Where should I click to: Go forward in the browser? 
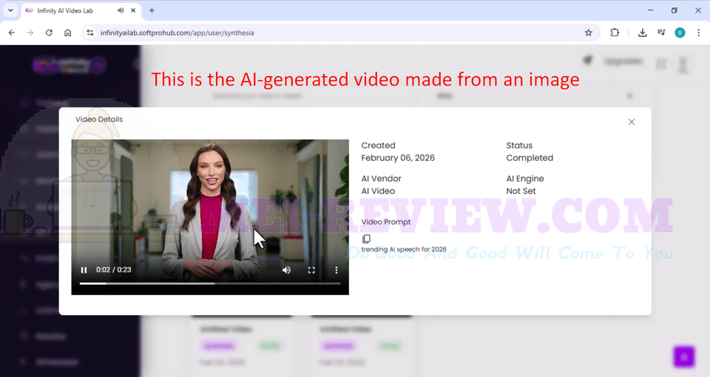[x=30, y=32]
